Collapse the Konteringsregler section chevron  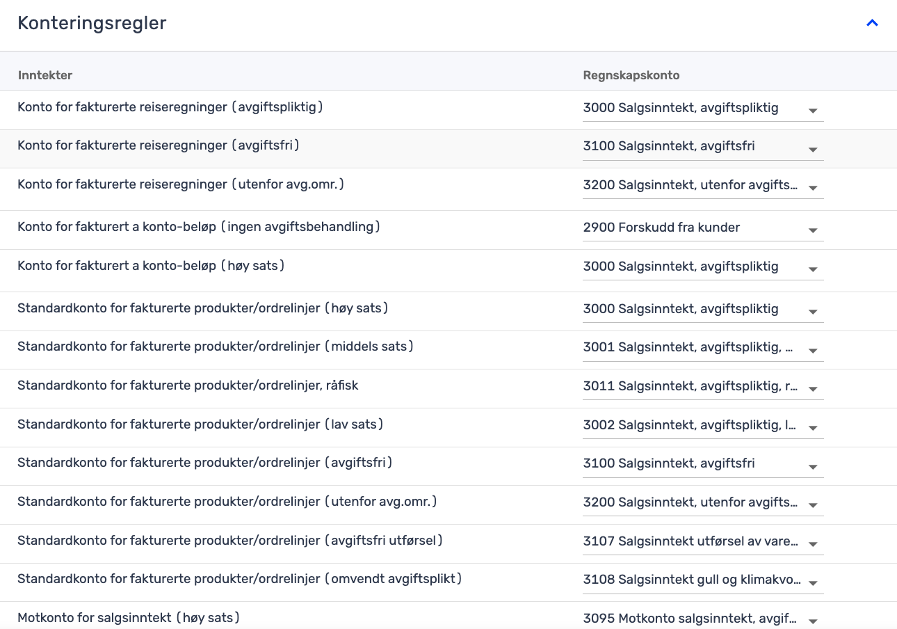coord(872,23)
